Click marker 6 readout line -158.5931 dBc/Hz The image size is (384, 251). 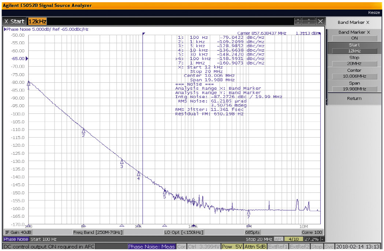220,59
